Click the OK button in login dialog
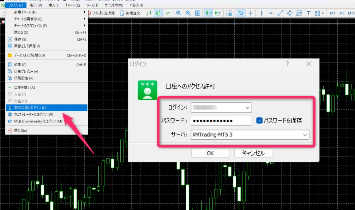Image resolution: width=355 pixels, height=210 pixels. (210, 153)
